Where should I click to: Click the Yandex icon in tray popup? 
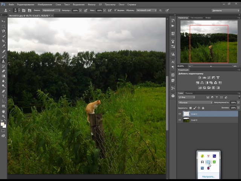pos(208,156)
